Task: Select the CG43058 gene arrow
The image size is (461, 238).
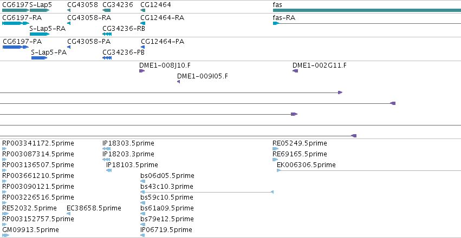Action: point(69,10)
